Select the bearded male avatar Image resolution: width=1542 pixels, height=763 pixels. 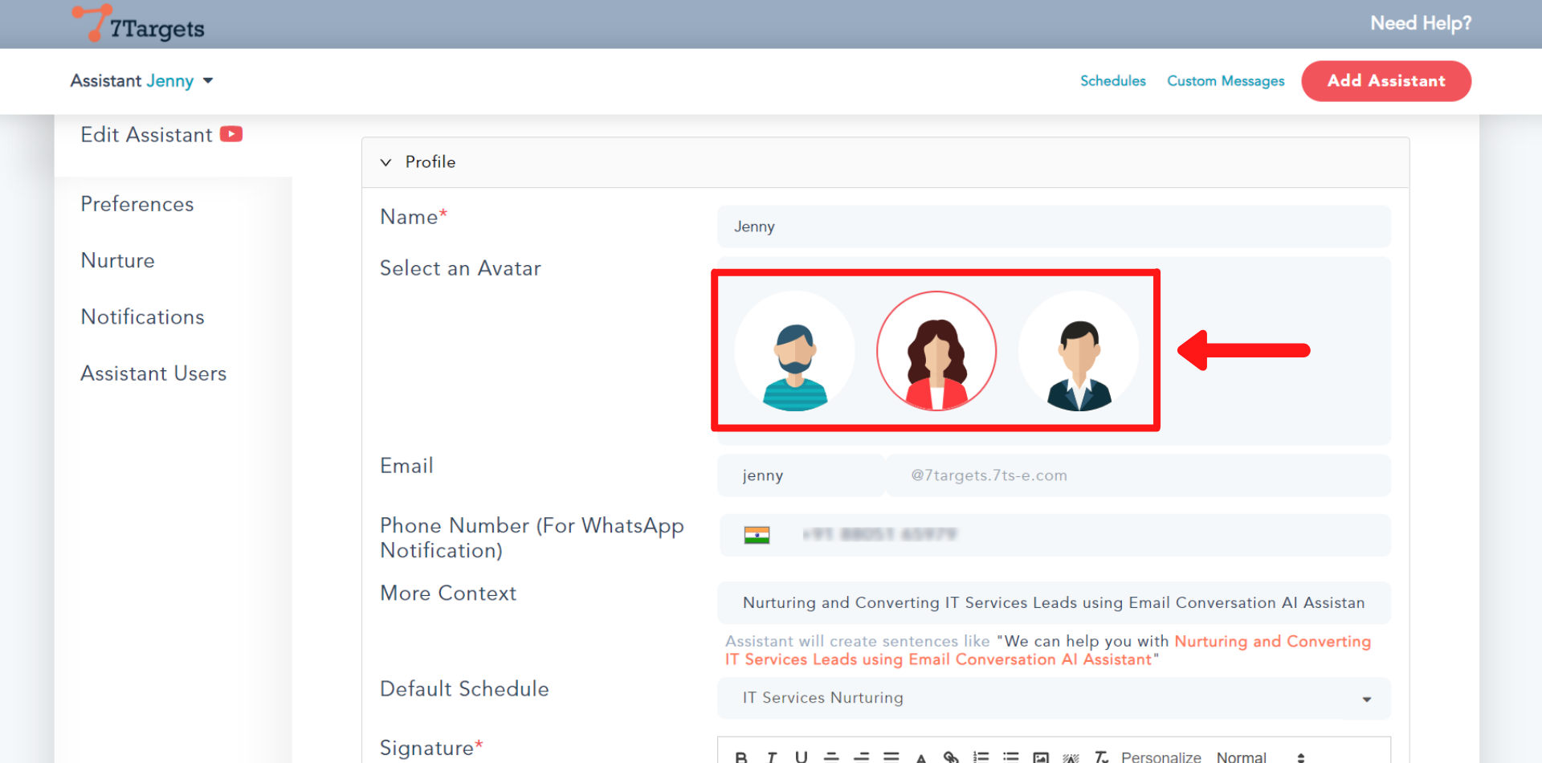pyautogui.click(x=794, y=351)
